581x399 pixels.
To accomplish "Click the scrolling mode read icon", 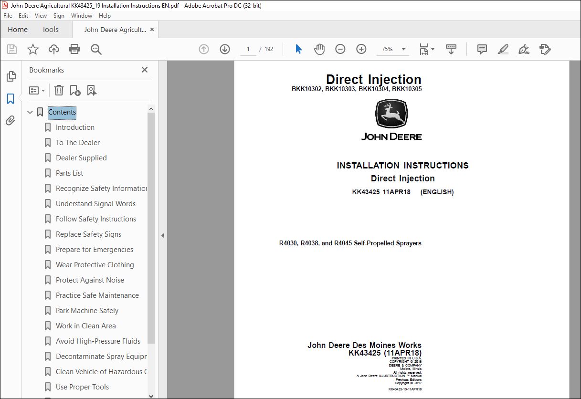I will click(x=451, y=49).
